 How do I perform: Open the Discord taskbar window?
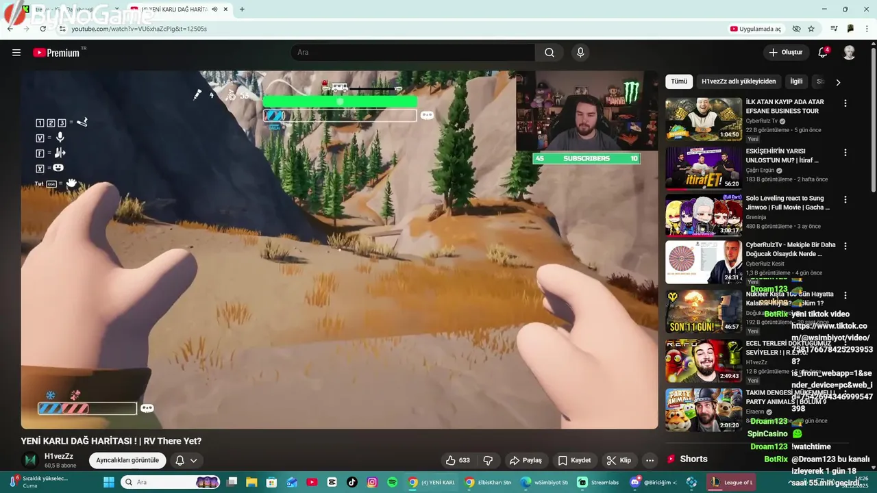click(x=654, y=482)
